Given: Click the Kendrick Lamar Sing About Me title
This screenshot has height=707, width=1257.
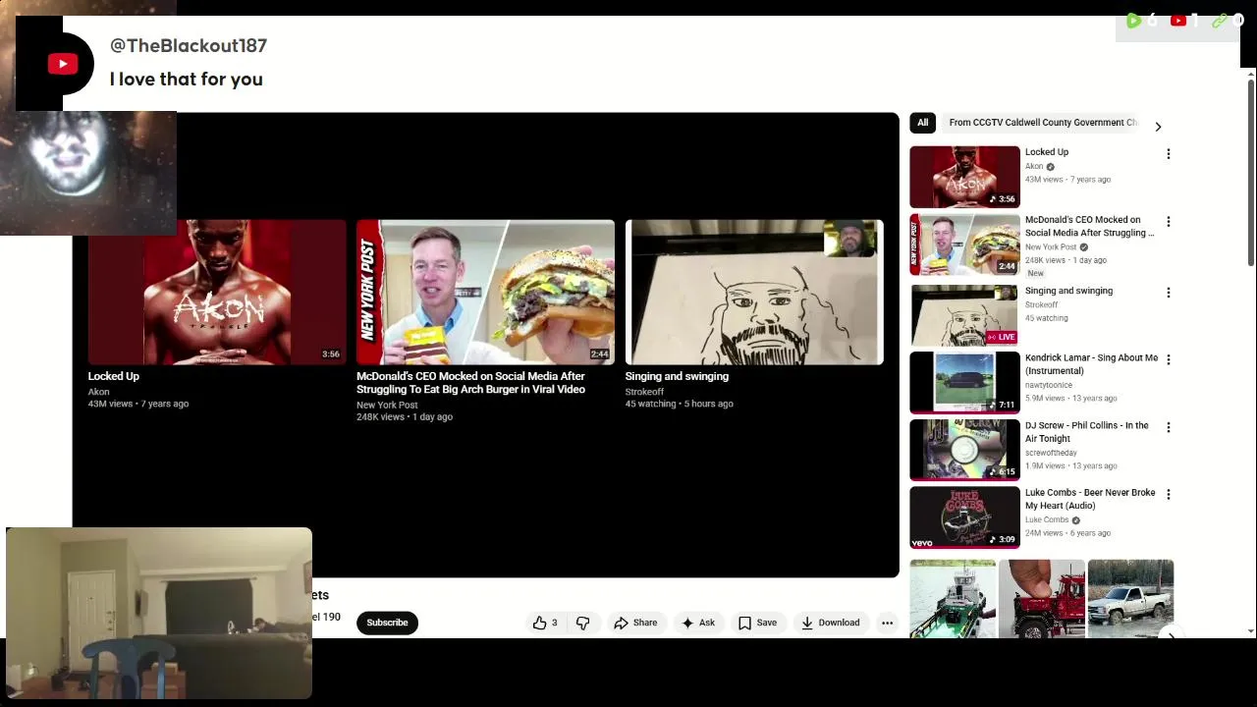Looking at the screenshot, I should click(1091, 364).
